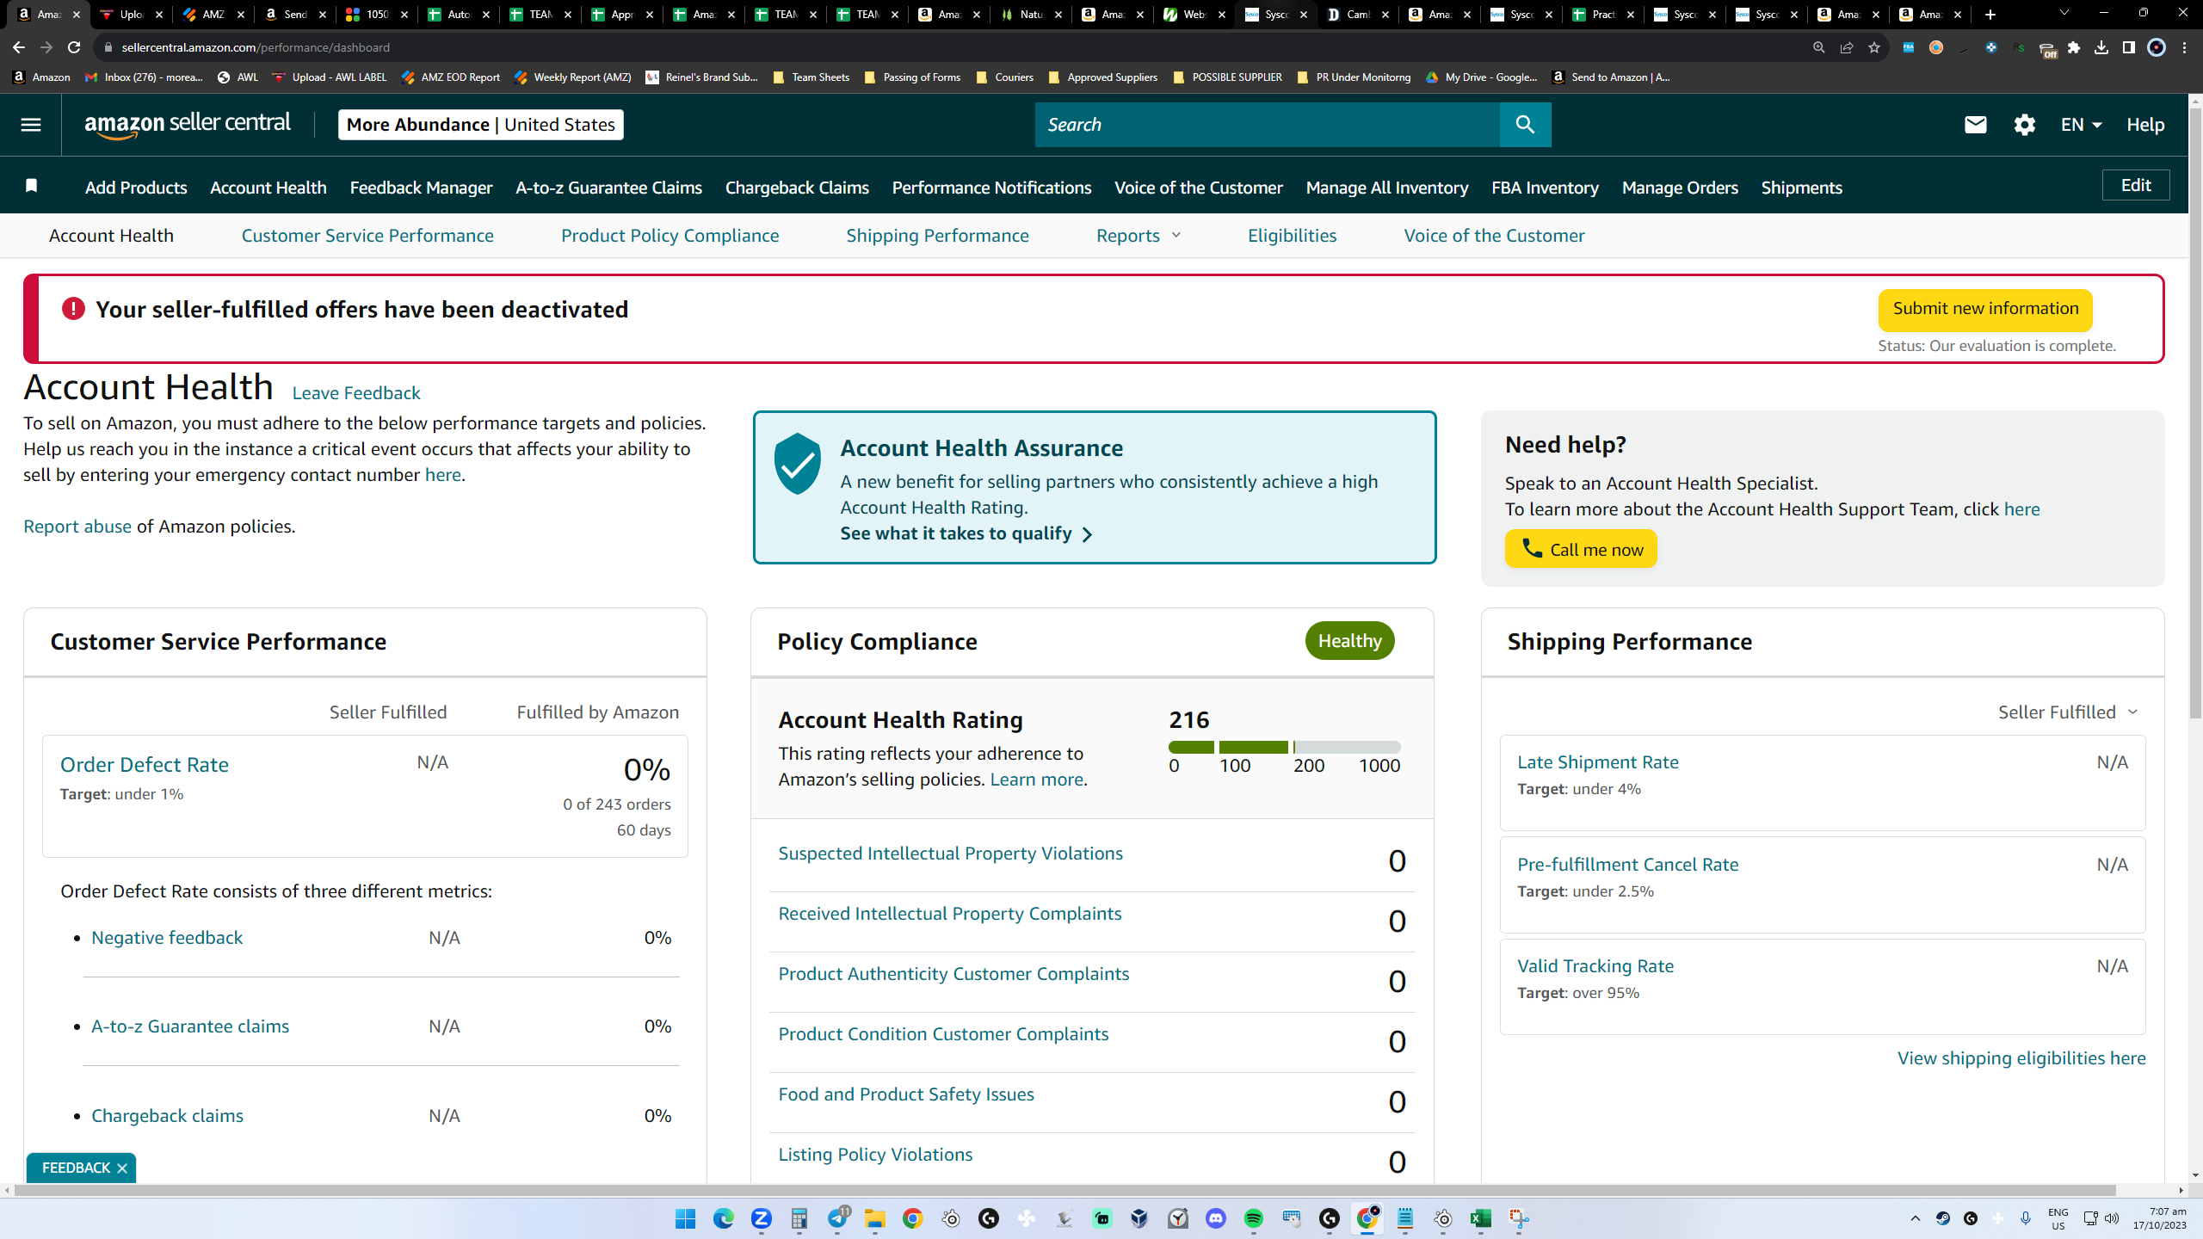This screenshot has height=1239, width=2203.
Task: Click the Amazon Seller Central logo
Action: 188,124
